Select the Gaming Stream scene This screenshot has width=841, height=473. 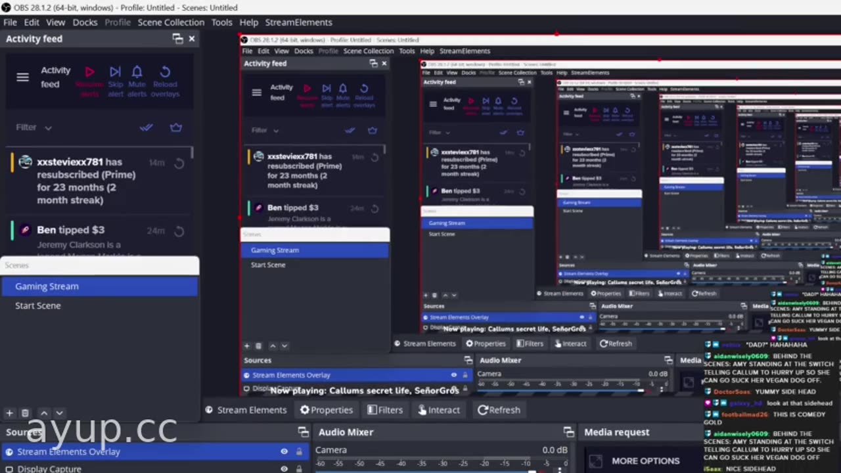tap(99, 286)
